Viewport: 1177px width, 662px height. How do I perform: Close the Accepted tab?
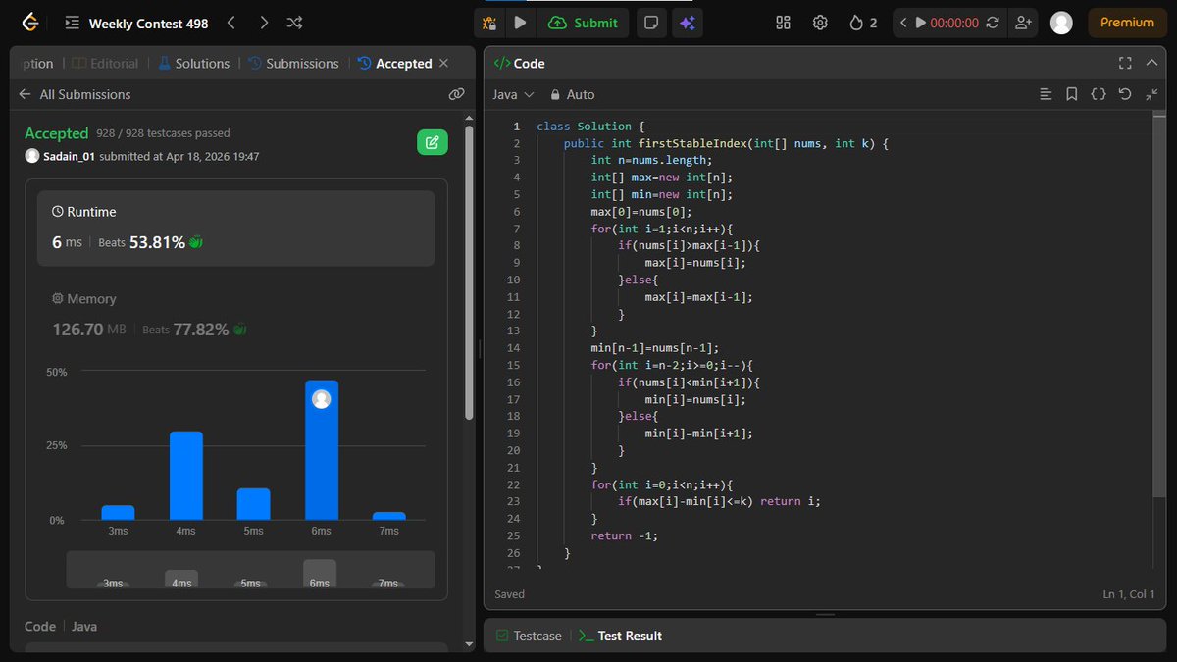pyautogui.click(x=443, y=63)
